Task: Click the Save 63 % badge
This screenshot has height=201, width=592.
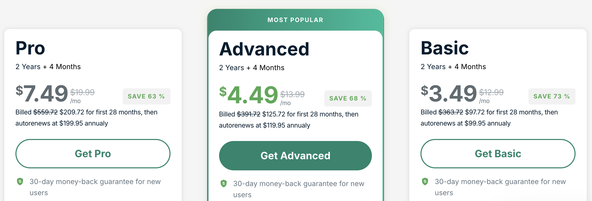Action: click(146, 96)
